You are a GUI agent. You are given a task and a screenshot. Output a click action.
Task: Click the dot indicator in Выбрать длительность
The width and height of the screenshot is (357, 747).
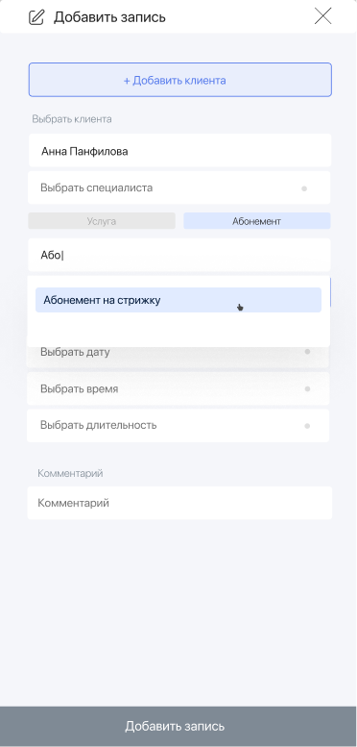[307, 426]
